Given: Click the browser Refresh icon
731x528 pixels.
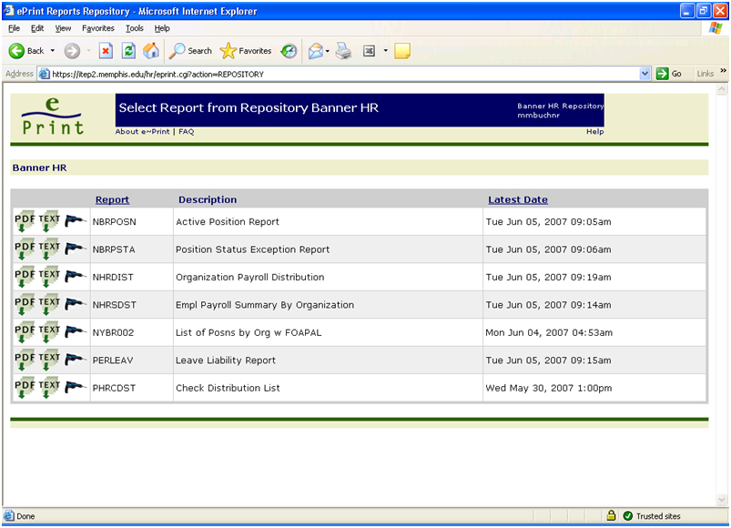Looking at the screenshot, I should tap(128, 51).
